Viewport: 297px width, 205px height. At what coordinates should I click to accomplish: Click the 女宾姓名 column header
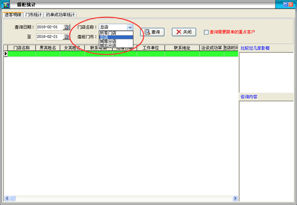pos(72,48)
